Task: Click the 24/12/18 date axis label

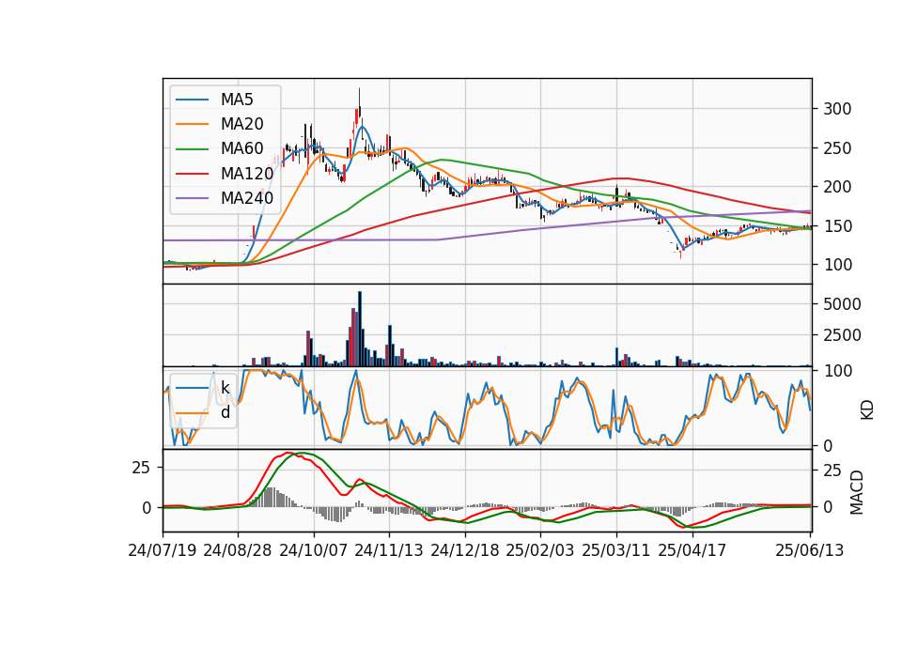Action: pos(465,551)
